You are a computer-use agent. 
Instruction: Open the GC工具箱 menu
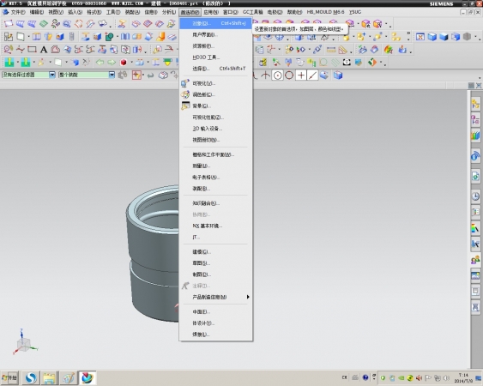pyautogui.click(x=252, y=12)
